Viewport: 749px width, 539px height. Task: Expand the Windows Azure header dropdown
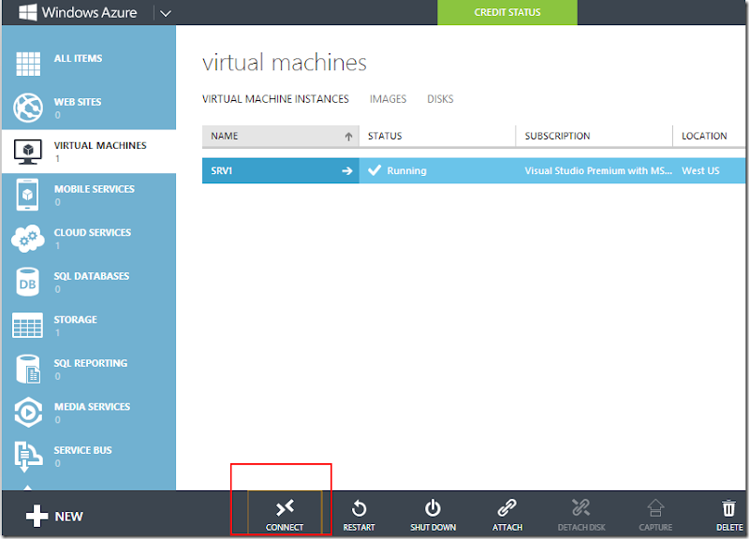(x=166, y=13)
